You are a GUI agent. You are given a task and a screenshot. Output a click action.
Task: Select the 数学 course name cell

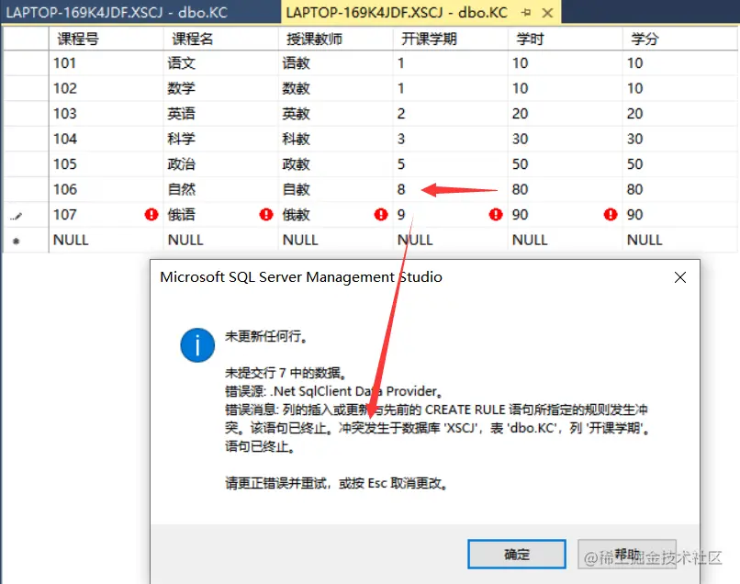221,88
